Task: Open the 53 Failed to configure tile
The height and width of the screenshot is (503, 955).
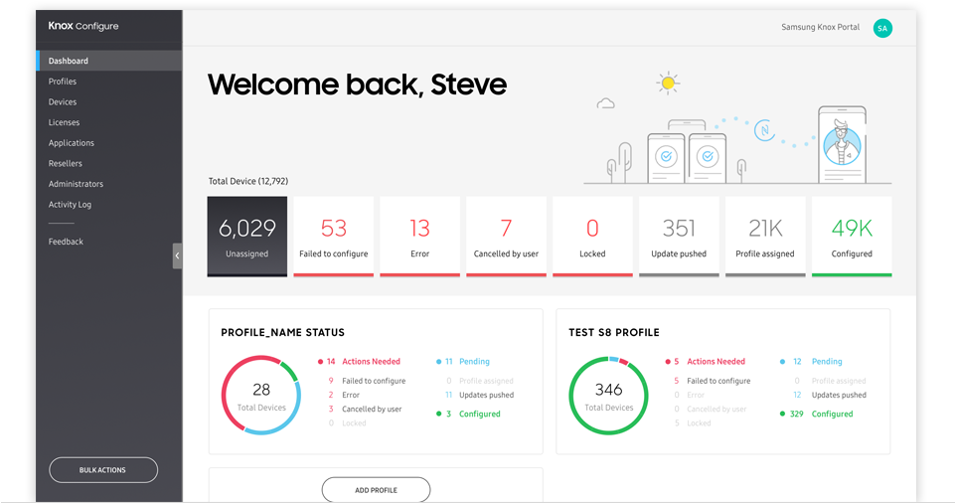Action: click(334, 236)
